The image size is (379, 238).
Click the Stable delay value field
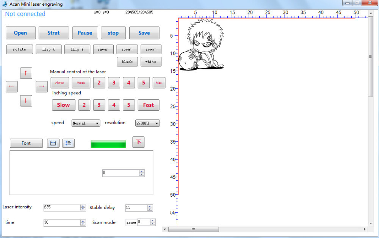(136, 208)
